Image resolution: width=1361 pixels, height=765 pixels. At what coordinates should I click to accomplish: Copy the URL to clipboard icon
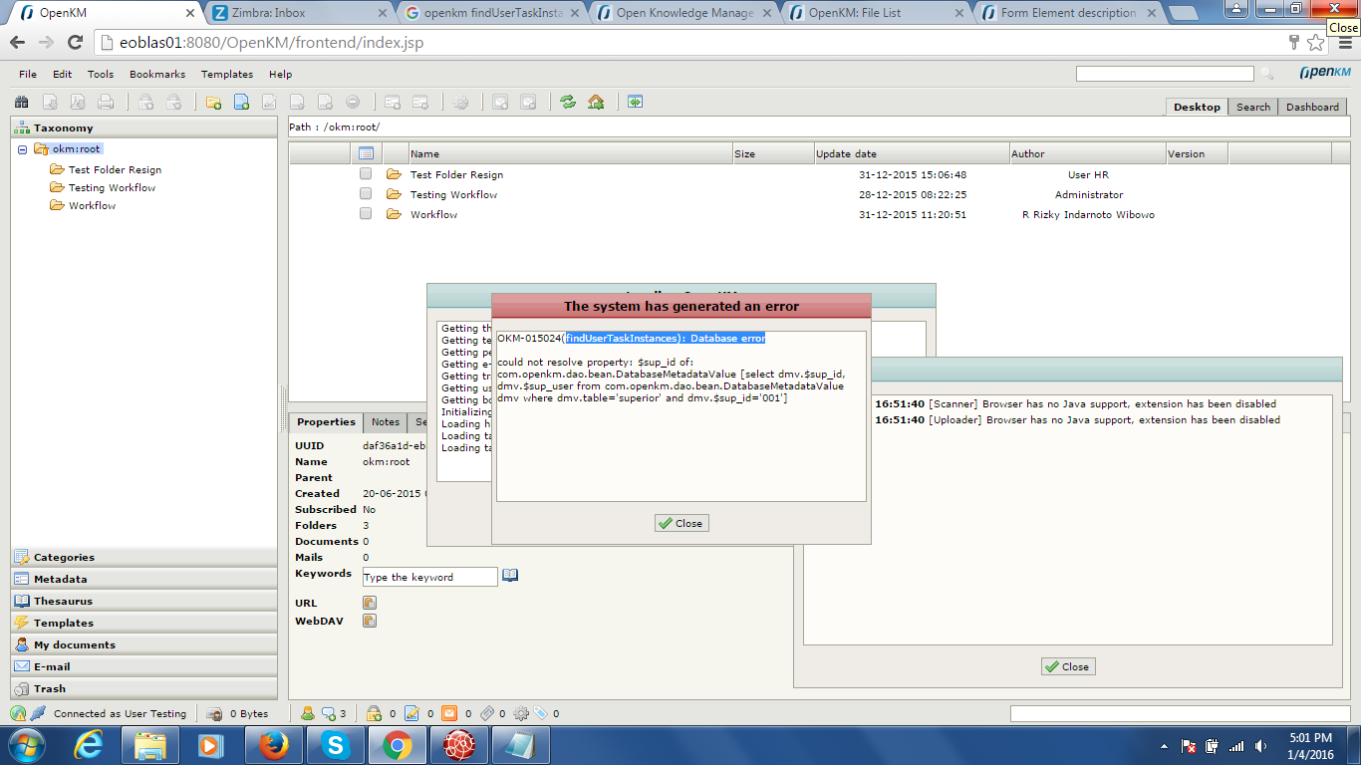pos(370,603)
